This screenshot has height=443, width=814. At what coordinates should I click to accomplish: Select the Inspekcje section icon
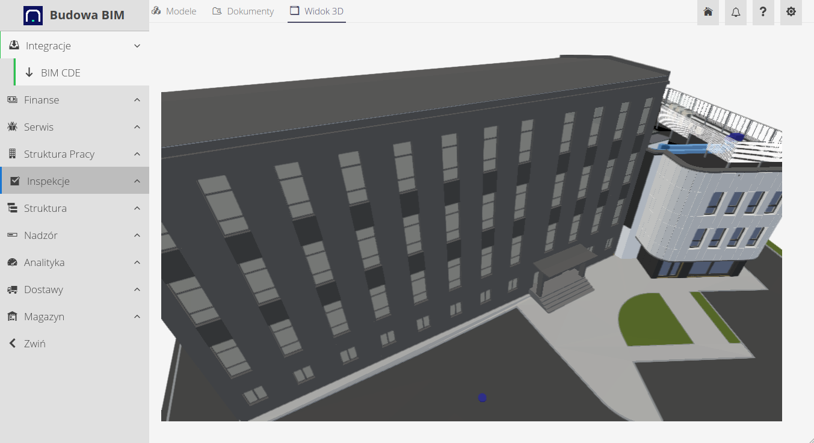[13, 181]
